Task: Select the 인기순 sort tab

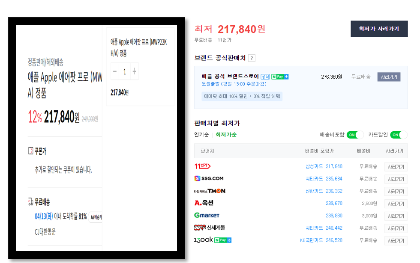Action: click(201, 135)
